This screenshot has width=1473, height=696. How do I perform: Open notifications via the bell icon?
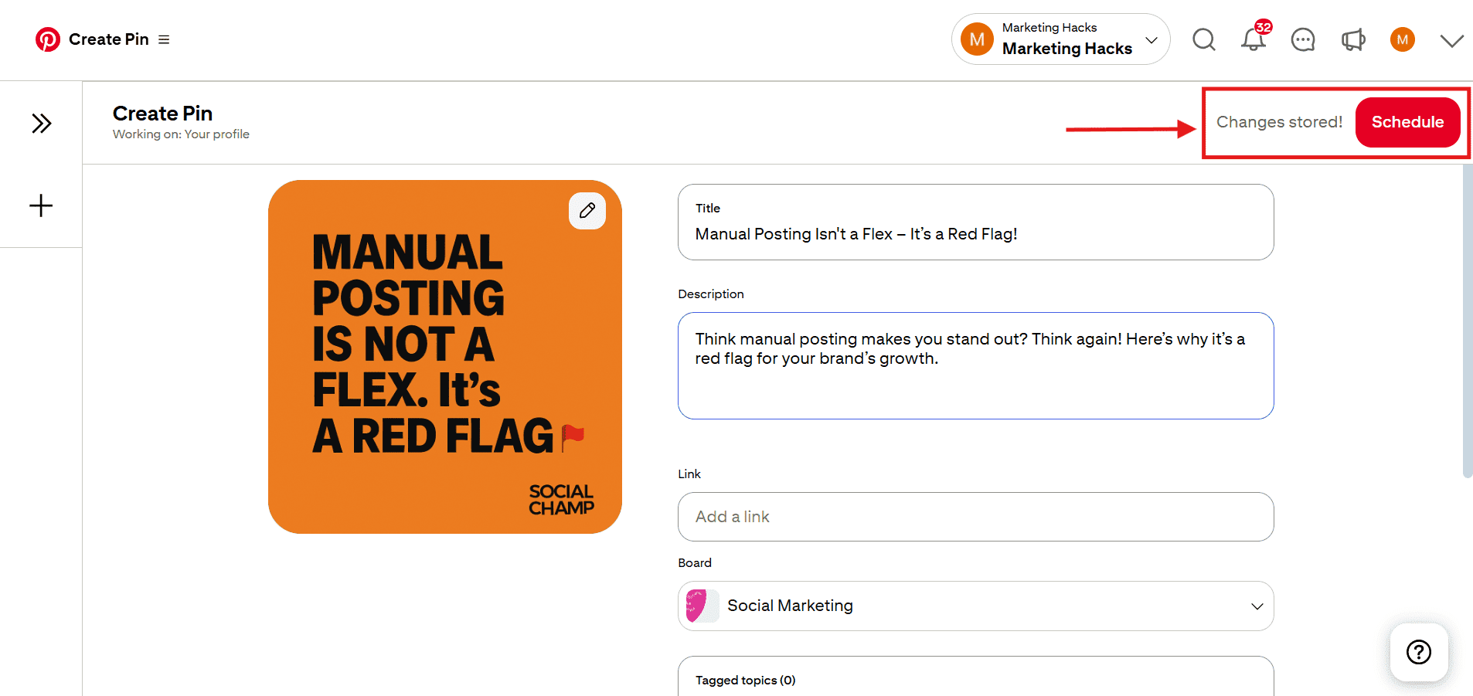click(x=1253, y=39)
